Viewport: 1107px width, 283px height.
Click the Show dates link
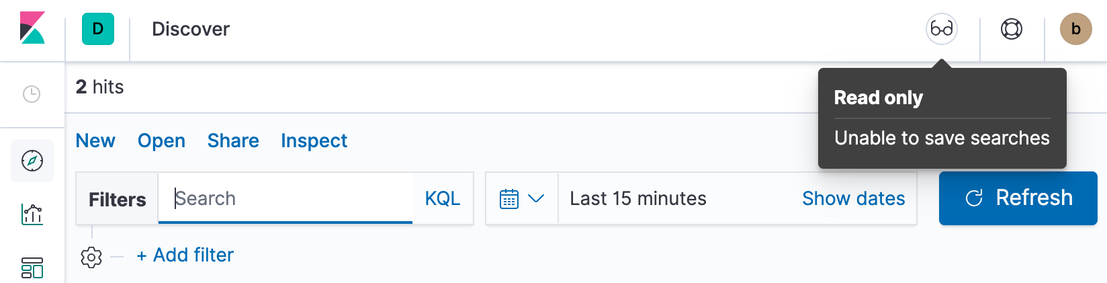coord(853,199)
